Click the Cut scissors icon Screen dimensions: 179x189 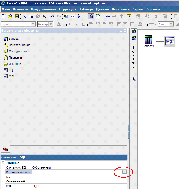click(25, 16)
